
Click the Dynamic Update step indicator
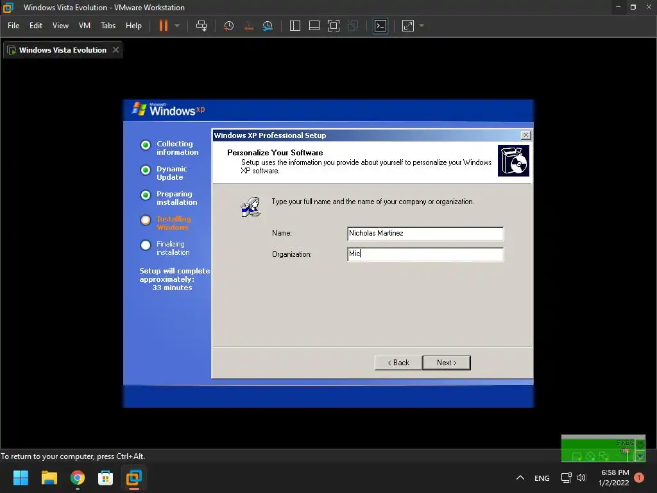pos(146,170)
